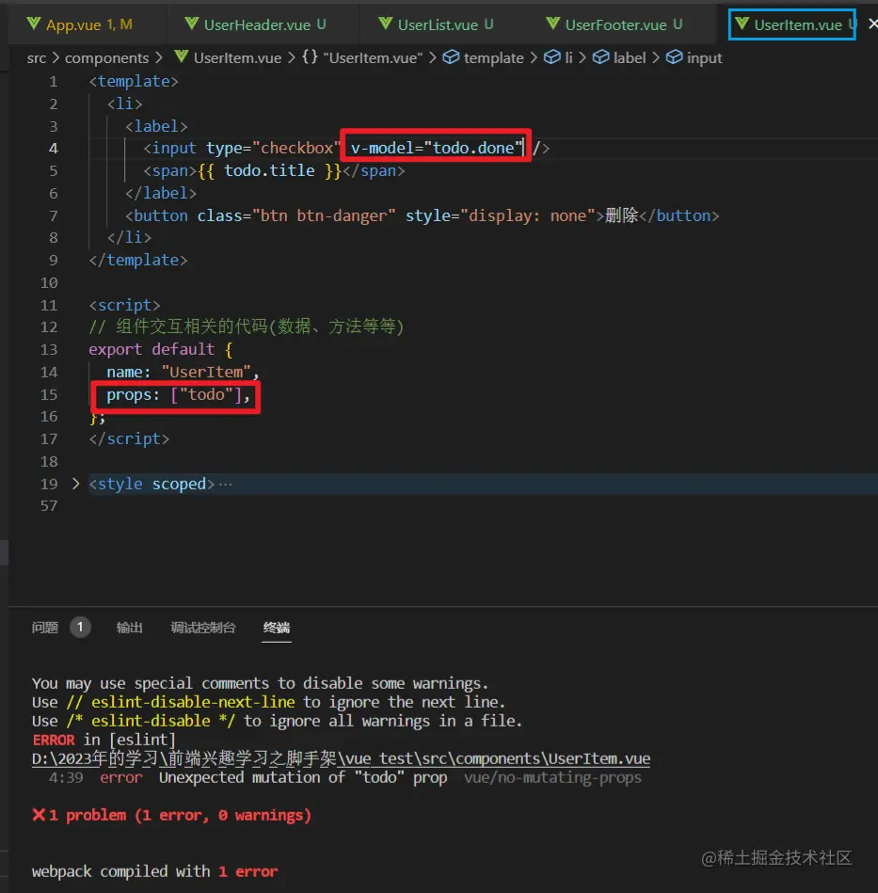Place cursor in v-model="todo.done" attribute
This screenshot has width=878, height=893.
pyautogui.click(x=436, y=148)
